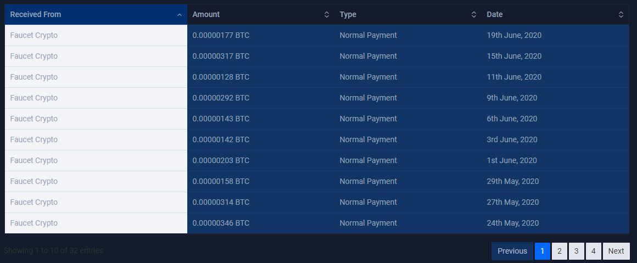Select date 24th May, 2020

(x=513, y=223)
